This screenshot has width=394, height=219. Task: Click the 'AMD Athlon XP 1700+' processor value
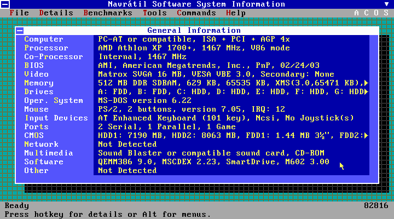pyautogui.click(x=194, y=48)
